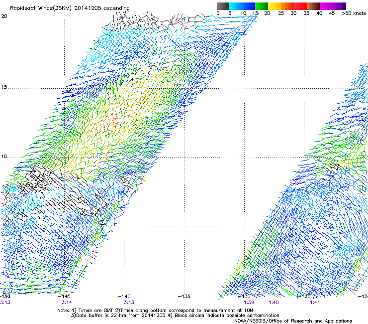The width and height of the screenshot is (368, 324).
Task: Click the longitude label "-145"
Action: pyautogui.click(x=64, y=296)
